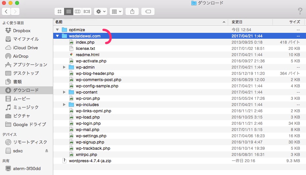This screenshot has height=175, width=306.
Task: Select the file wp-settings.php
Action: click(91, 136)
